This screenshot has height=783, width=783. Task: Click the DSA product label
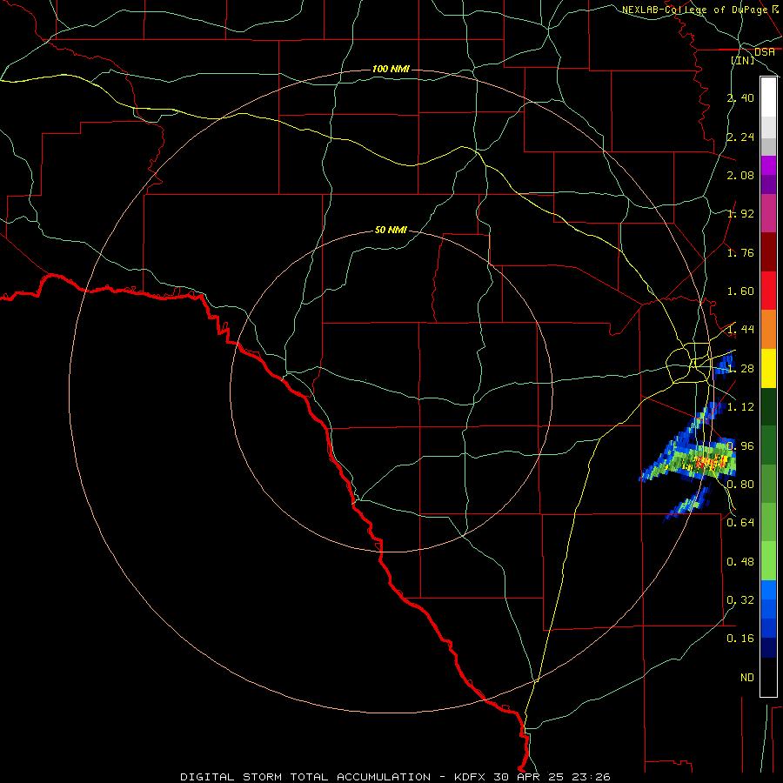pyautogui.click(x=765, y=52)
